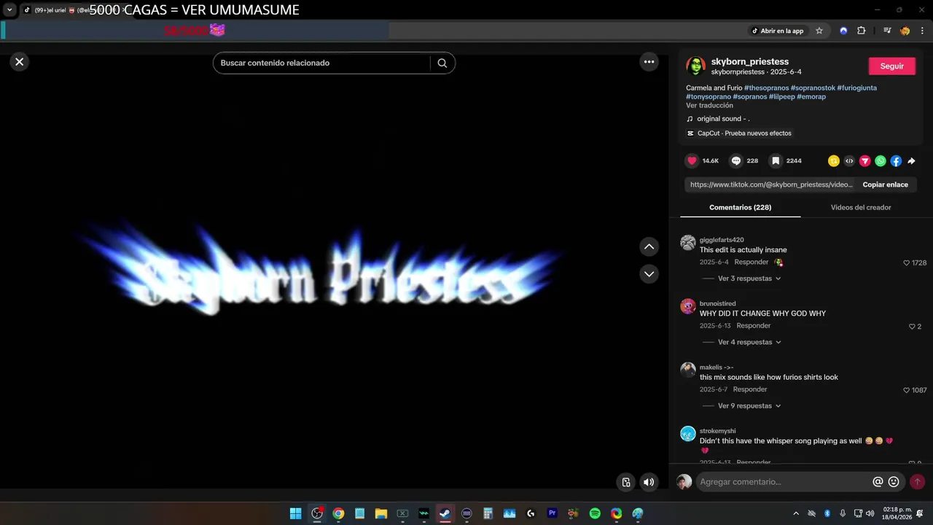The image size is (933, 525).
Task: Like the video with the heart icon
Action: click(692, 160)
